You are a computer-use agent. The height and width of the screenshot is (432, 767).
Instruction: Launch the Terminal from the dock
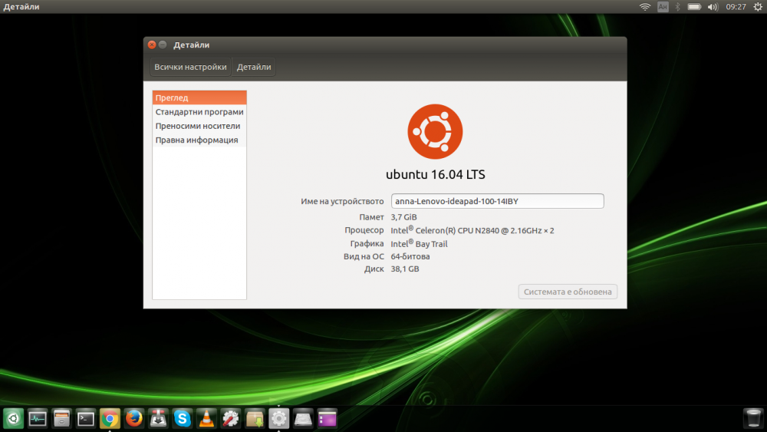[86, 419]
